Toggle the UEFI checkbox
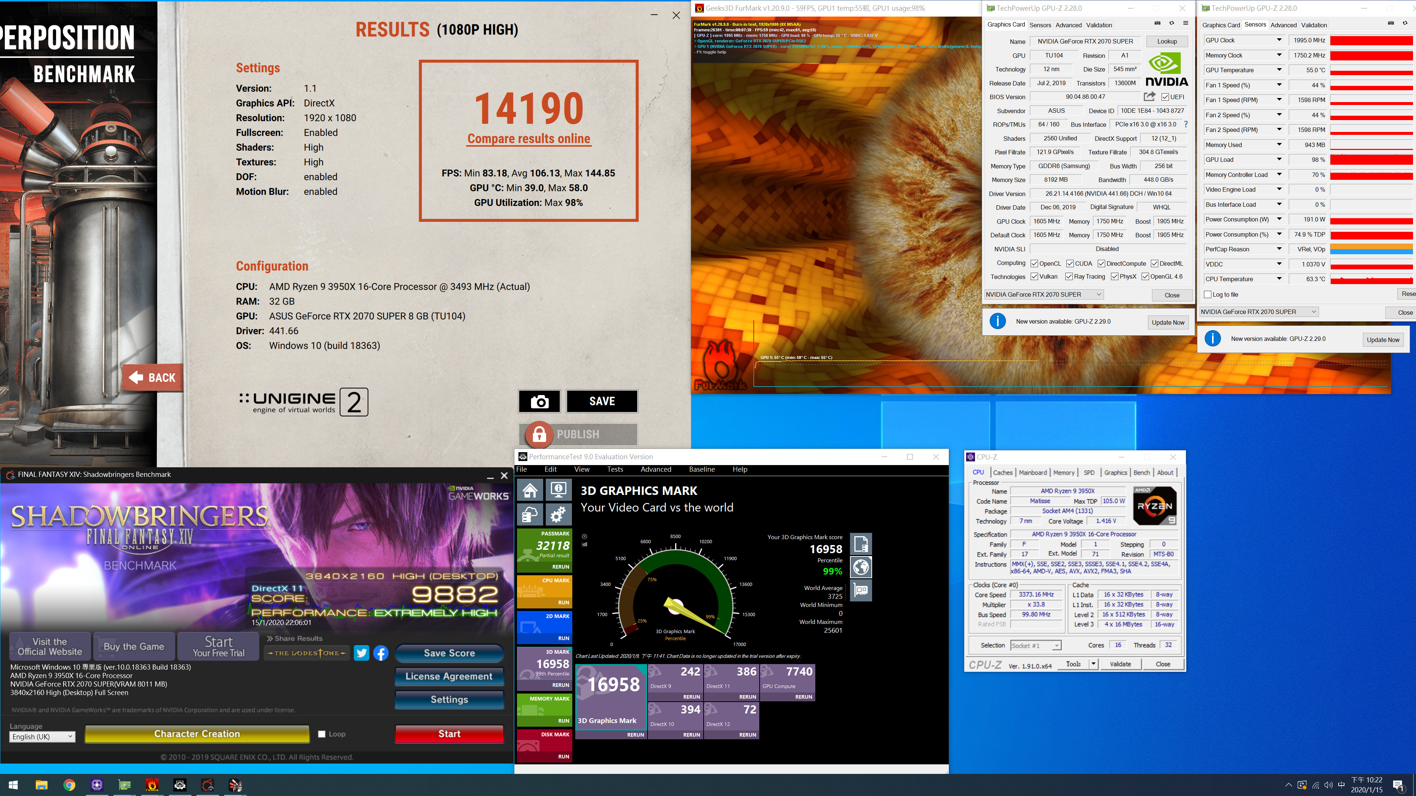 click(1165, 97)
